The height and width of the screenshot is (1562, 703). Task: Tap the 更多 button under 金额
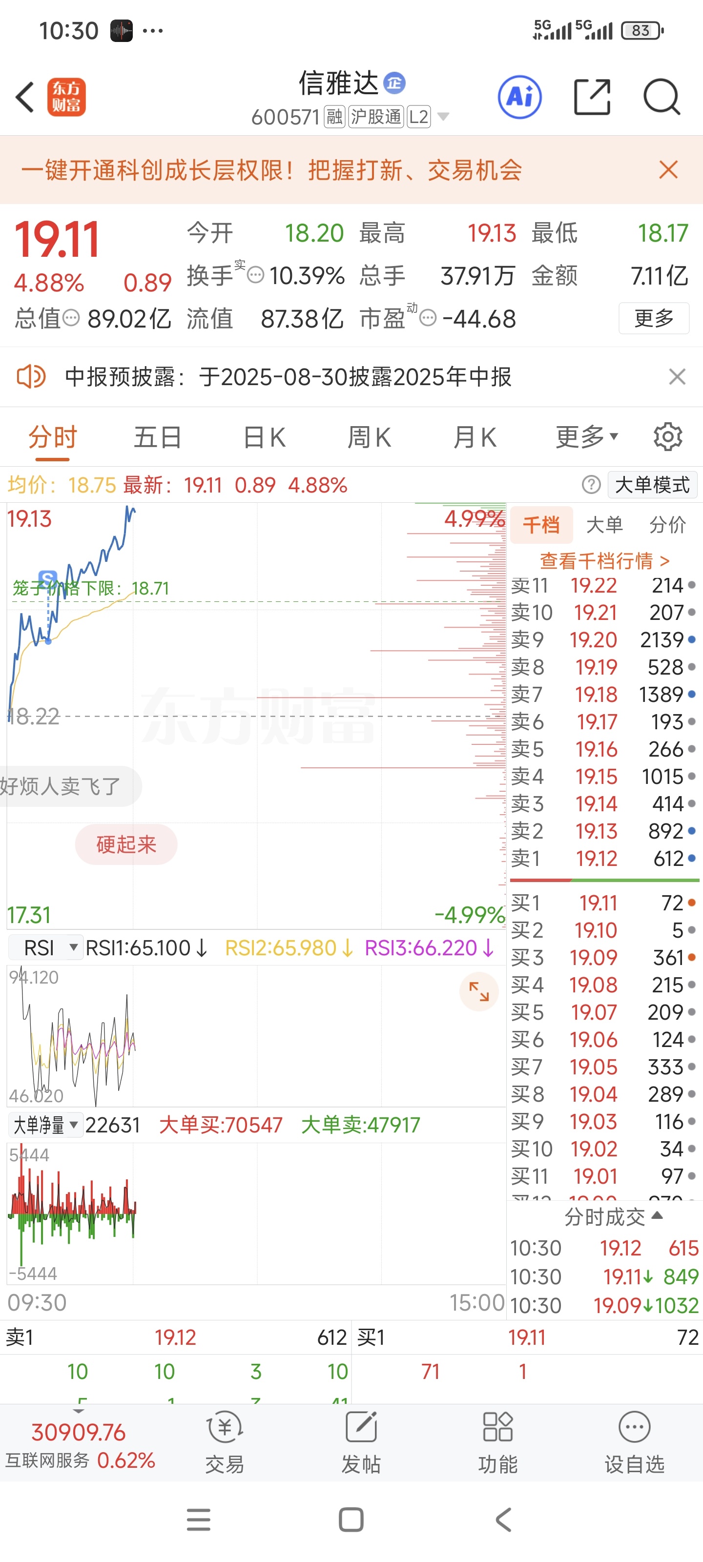click(x=654, y=318)
